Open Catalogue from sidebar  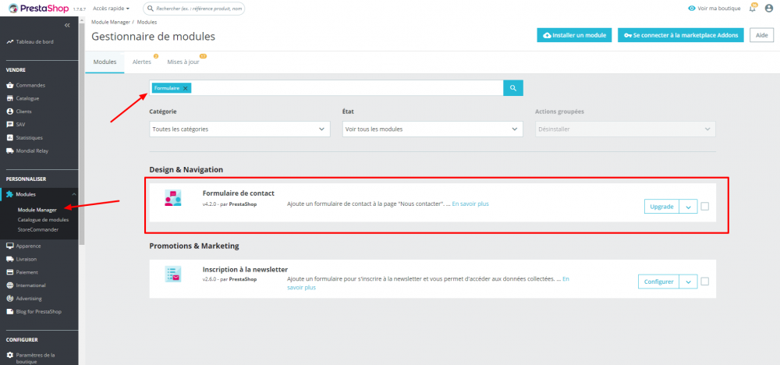click(x=23, y=98)
